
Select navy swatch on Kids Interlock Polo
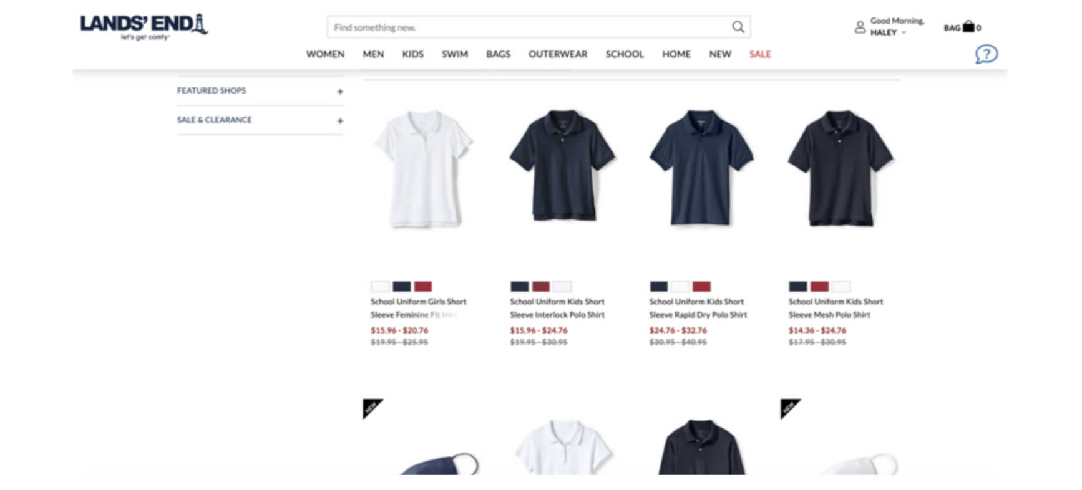pos(520,286)
